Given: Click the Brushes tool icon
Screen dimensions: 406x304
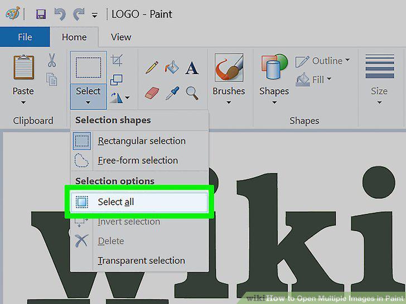Looking at the screenshot, I should [x=229, y=67].
